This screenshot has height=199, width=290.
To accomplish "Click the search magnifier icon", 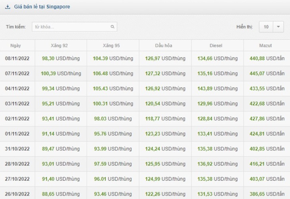I will pos(112,27).
